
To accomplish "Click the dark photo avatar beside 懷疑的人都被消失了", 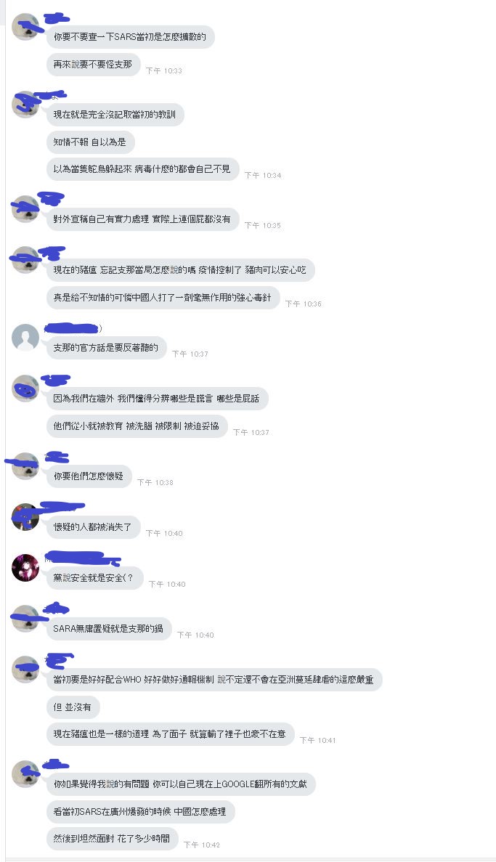I will pos(25,517).
